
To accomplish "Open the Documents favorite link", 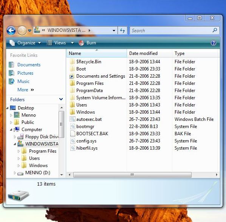I will click(x=29, y=65).
